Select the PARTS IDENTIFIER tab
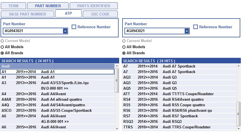 click(94, 6)
